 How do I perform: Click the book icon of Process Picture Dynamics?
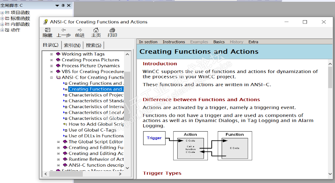click(58, 66)
